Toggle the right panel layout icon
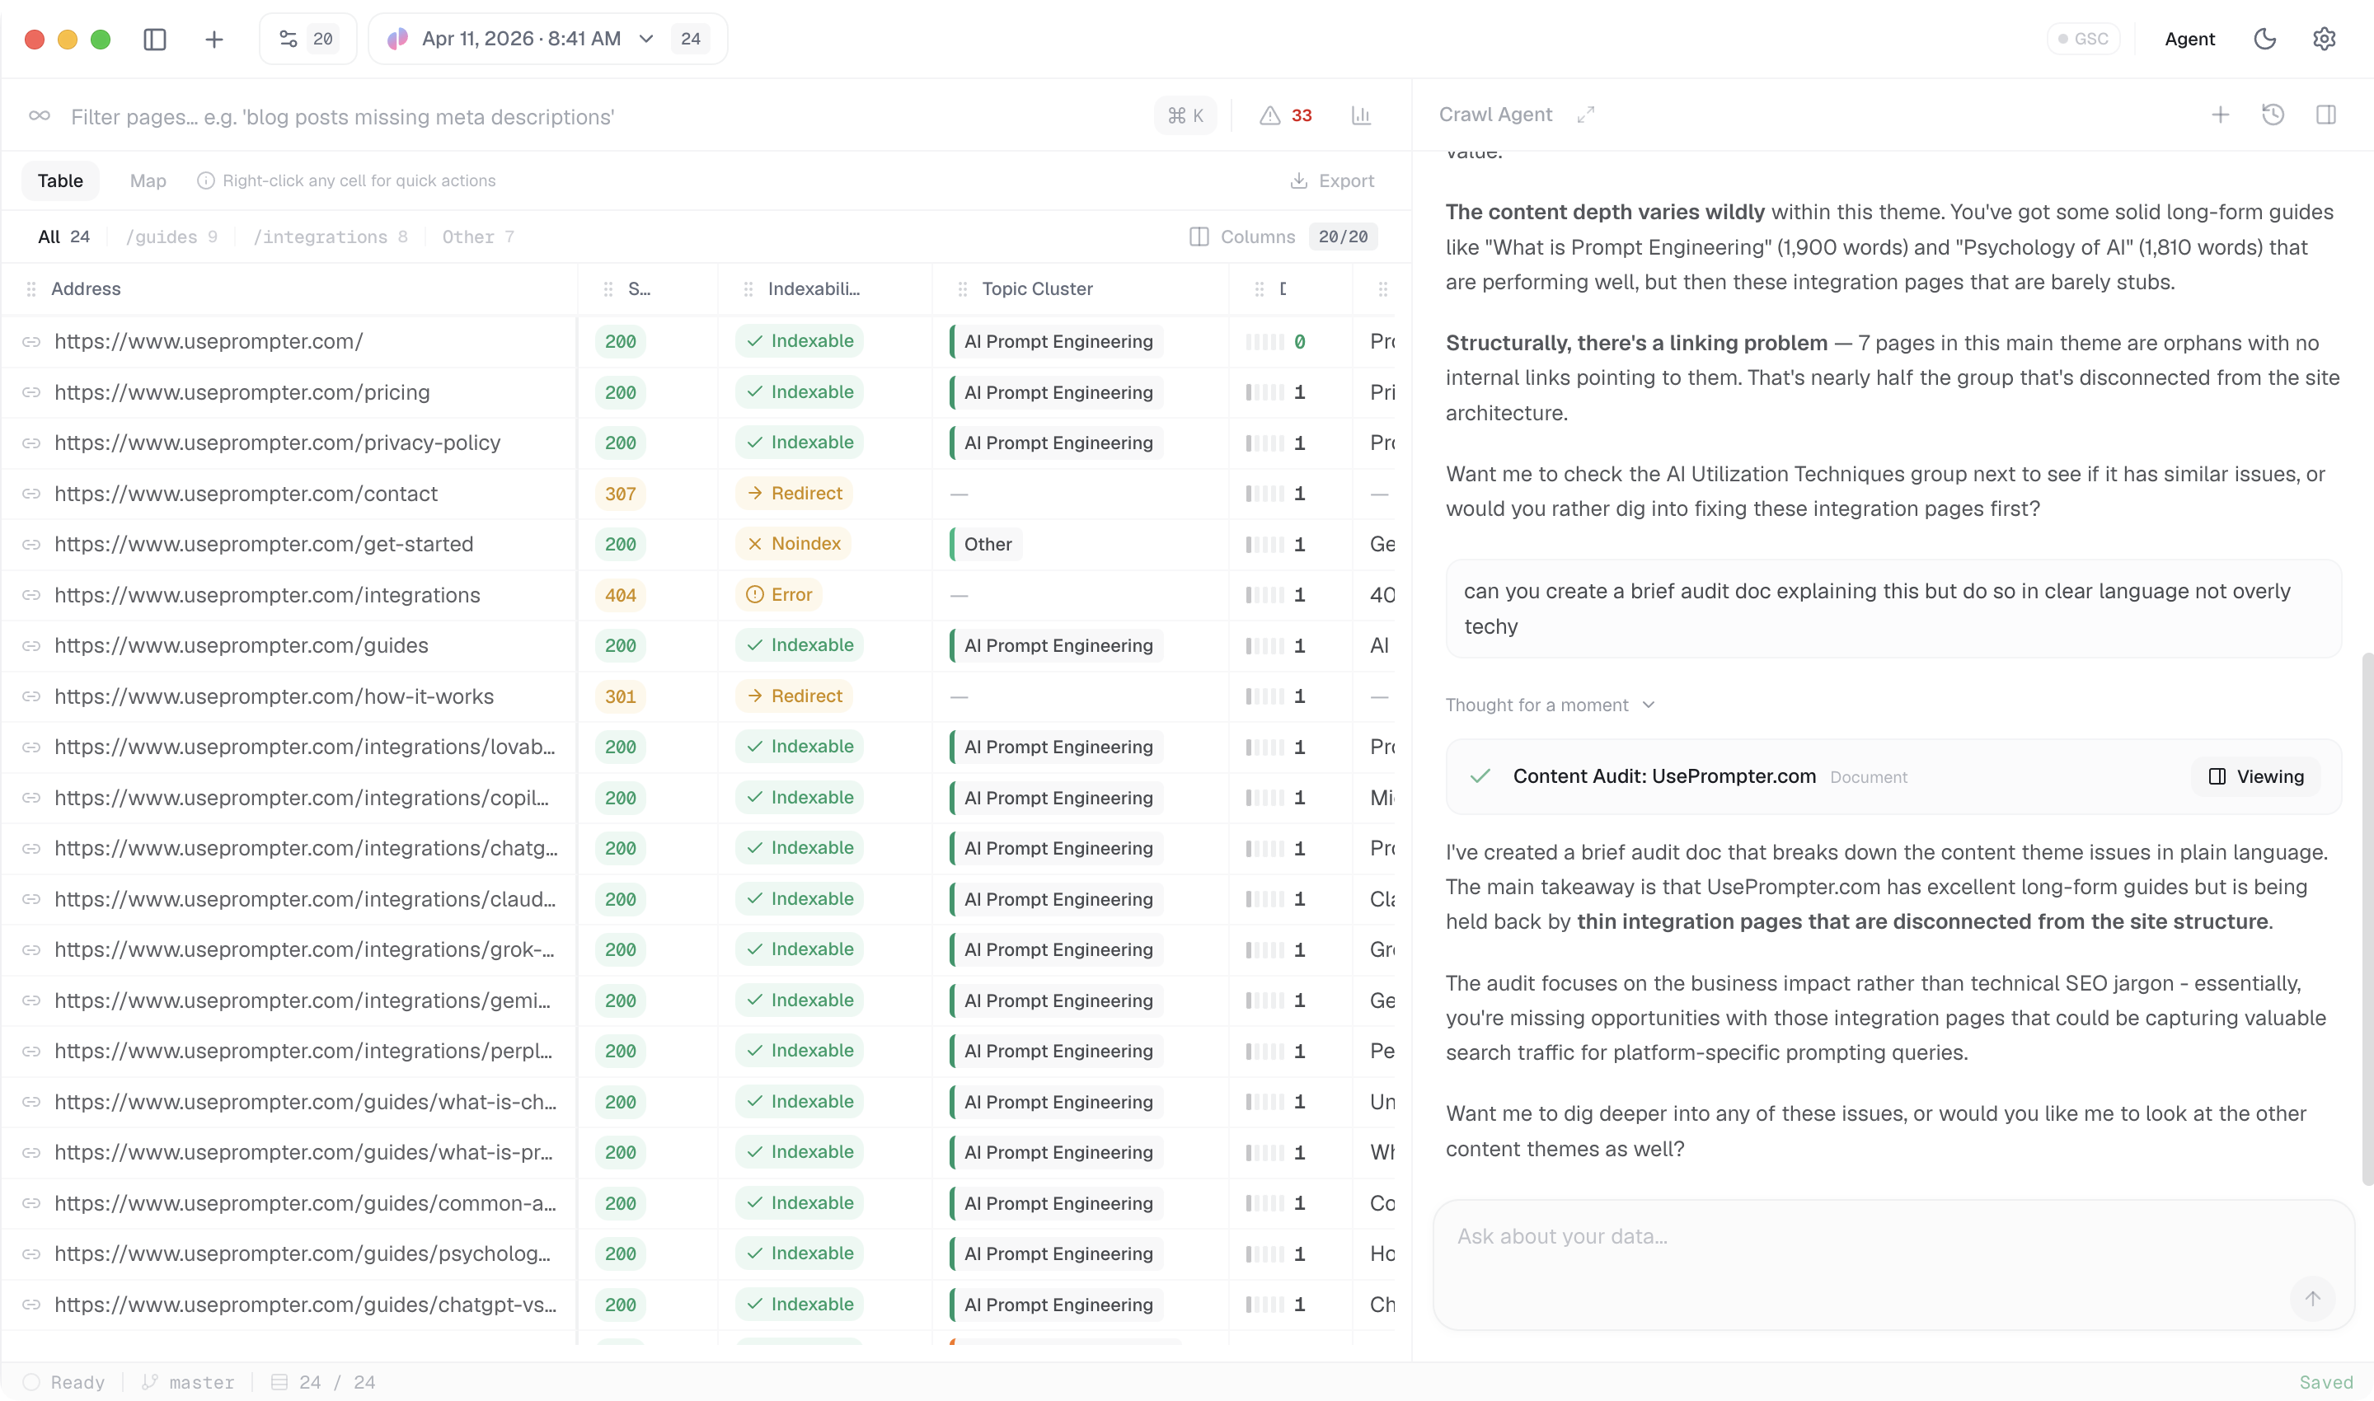Screen dimensions: 2374x1401 (x=2326, y=115)
